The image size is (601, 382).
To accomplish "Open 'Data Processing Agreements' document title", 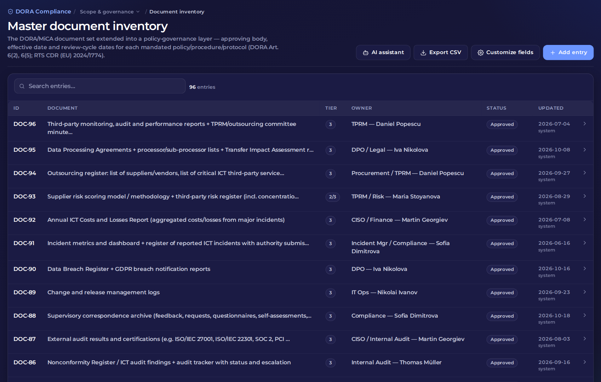I will (181, 150).
